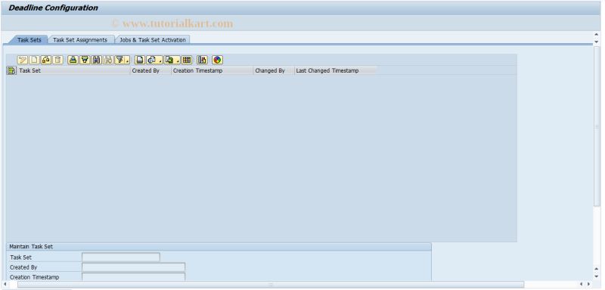Click the Delete (trash) toolbar icon

(x=58, y=60)
